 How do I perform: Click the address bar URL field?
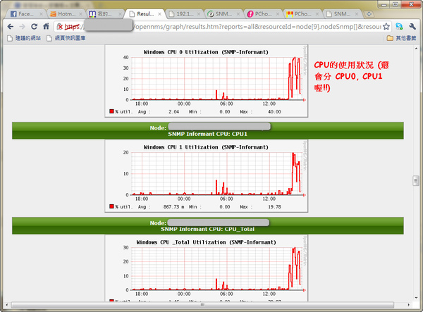223,27
